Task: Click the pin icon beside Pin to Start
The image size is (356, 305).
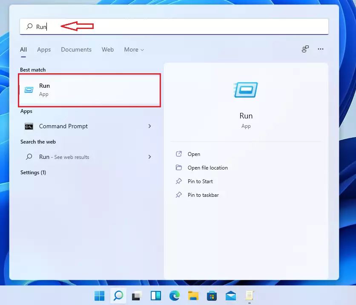Action: point(179,181)
